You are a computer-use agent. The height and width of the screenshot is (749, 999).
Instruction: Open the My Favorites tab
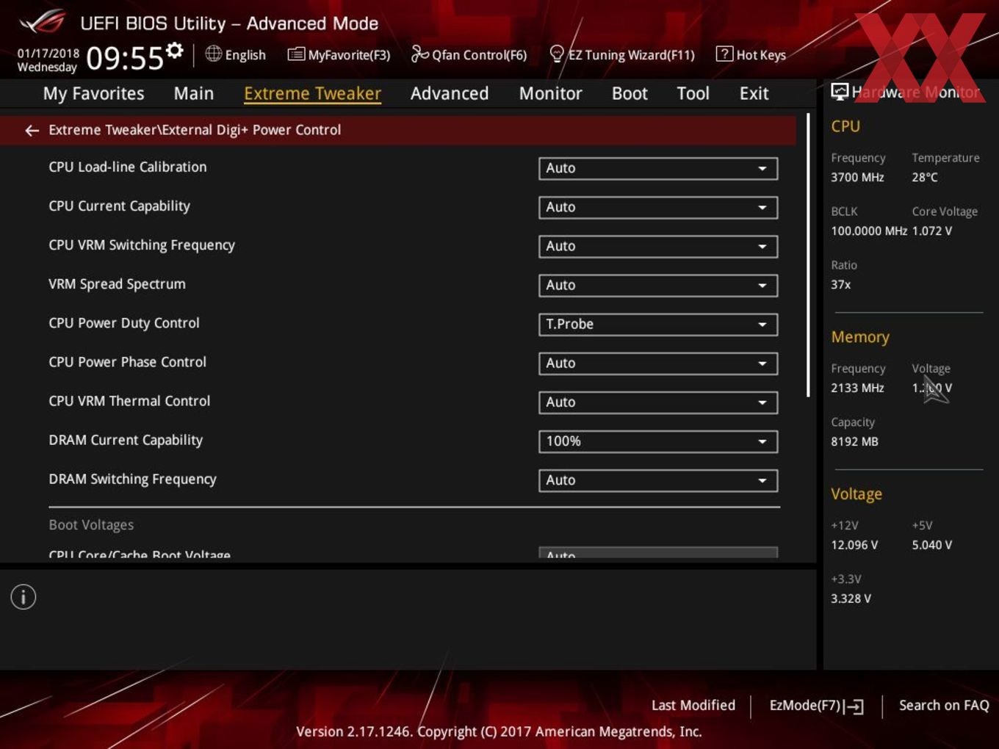pyautogui.click(x=93, y=93)
